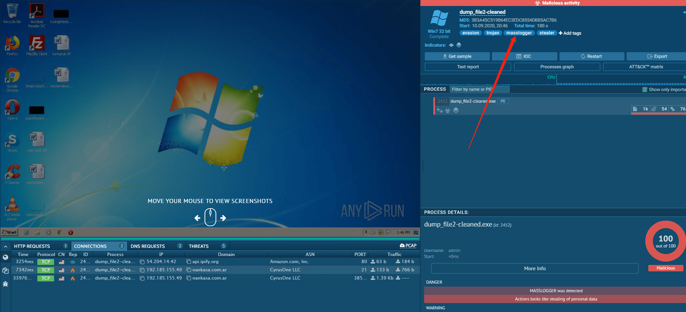The image size is (686, 312).
Task: Click the first UFO indicator icon
Action: [451, 45]
